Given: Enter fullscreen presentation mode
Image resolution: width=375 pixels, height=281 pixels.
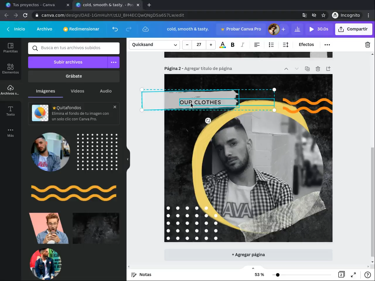Looking at the screenshot, I should [353, 275].
